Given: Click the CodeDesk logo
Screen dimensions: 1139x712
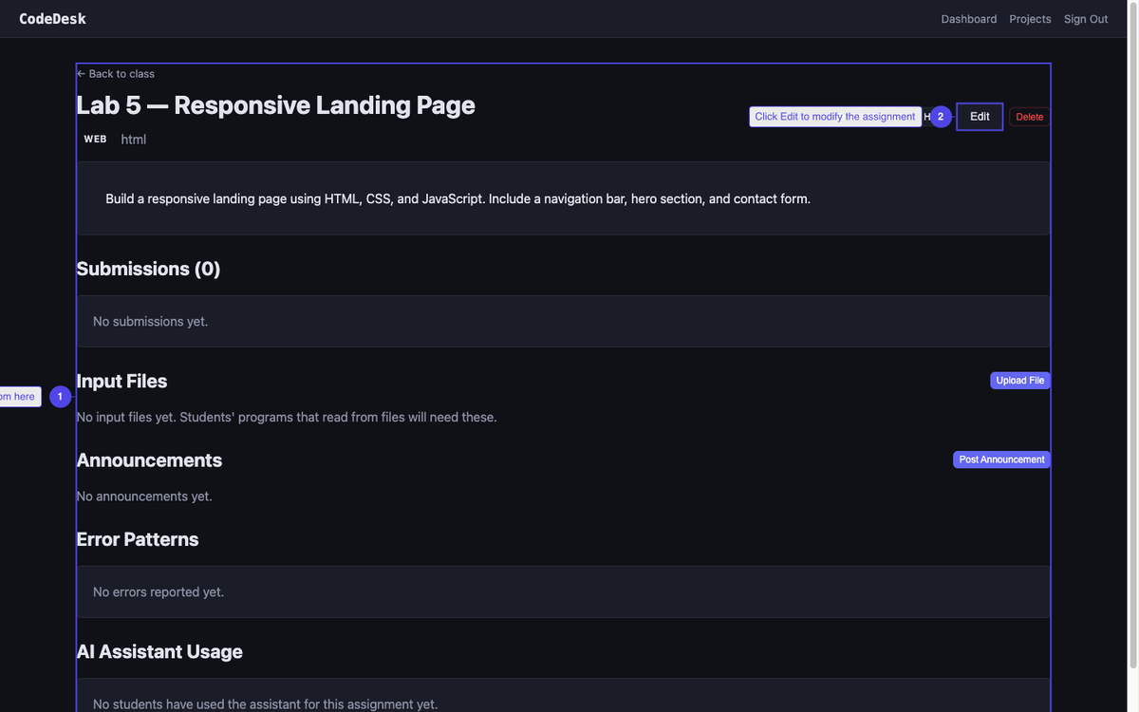Looking at the screenshot, I should (x=52, y=19).
